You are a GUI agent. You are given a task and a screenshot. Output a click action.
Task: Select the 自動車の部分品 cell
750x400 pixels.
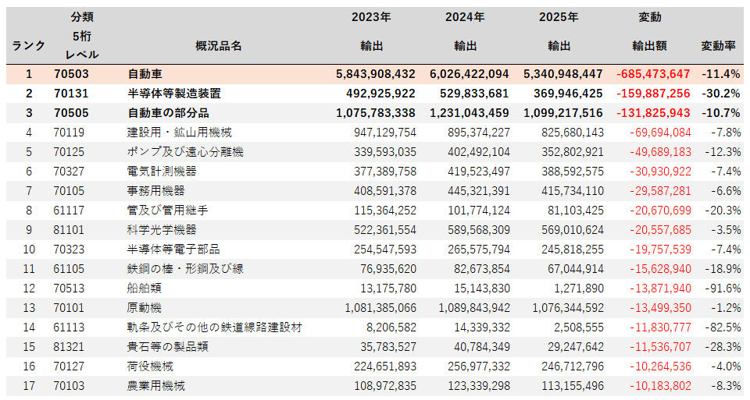coord(166,113)
